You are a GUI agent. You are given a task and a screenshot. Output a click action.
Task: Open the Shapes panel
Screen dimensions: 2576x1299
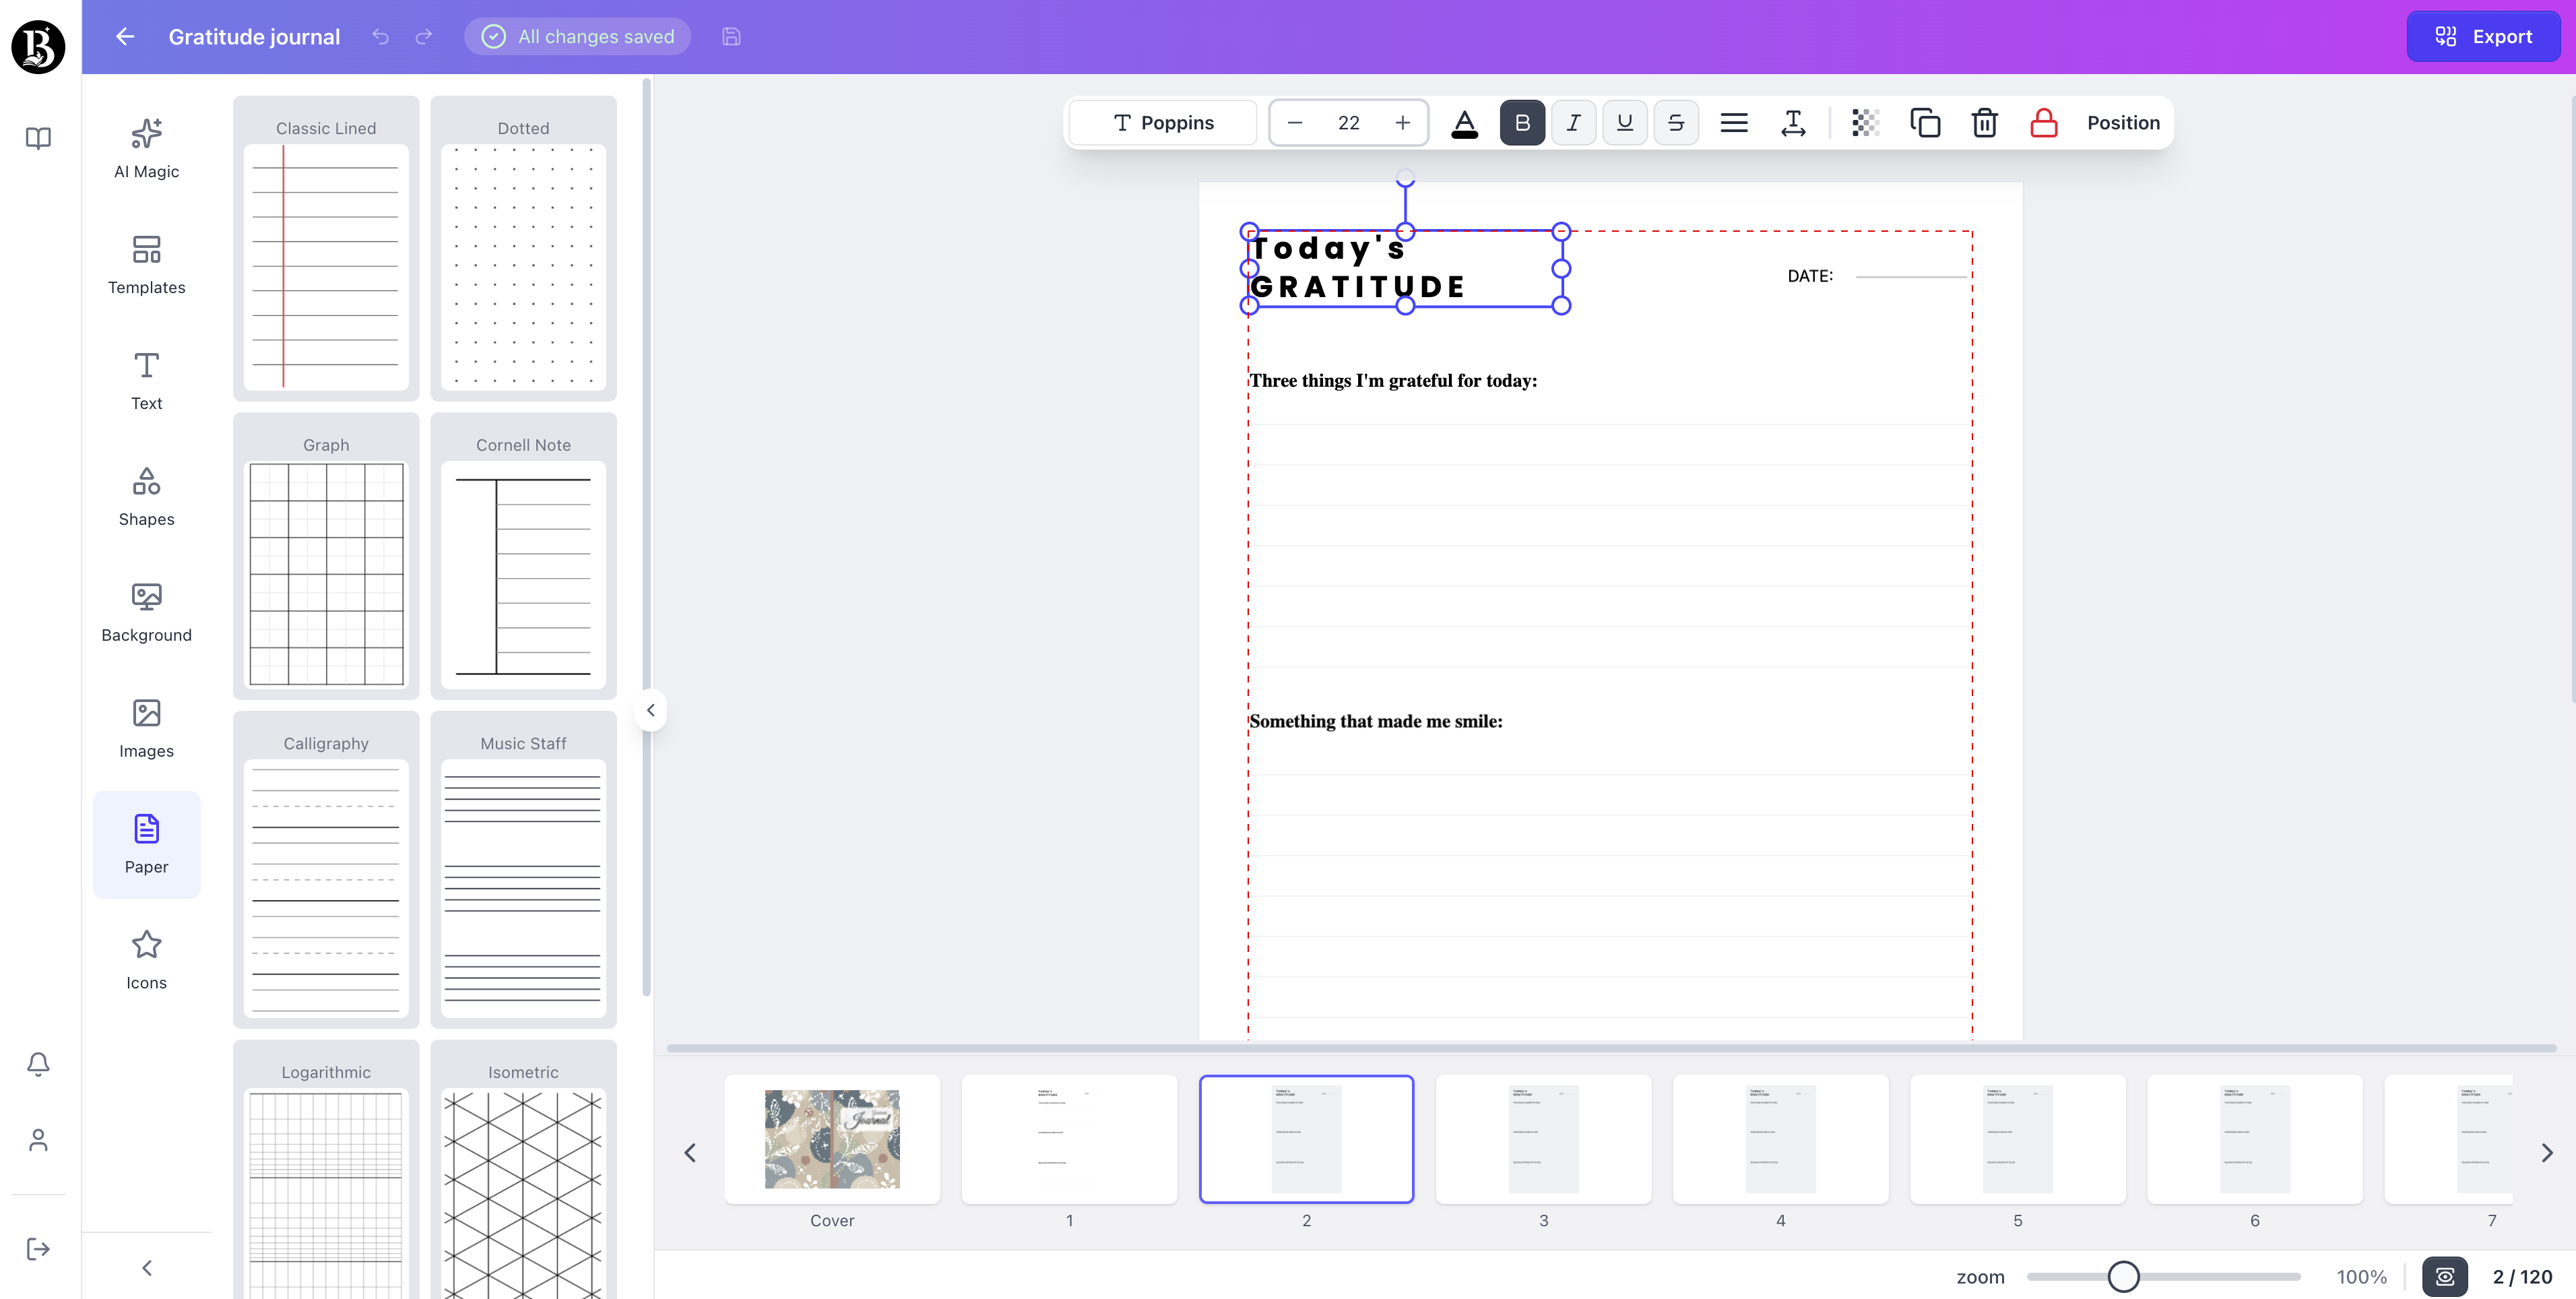pyautogui.click(x=146, y=496)
